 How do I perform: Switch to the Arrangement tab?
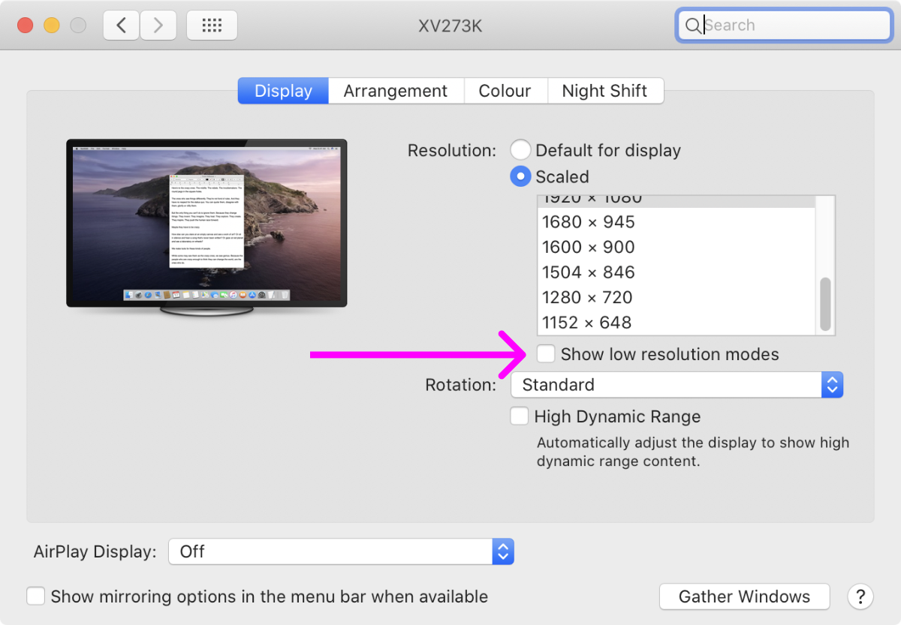coord(396,91)
